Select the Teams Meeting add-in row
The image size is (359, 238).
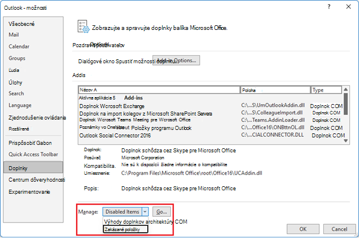[211, 120]
